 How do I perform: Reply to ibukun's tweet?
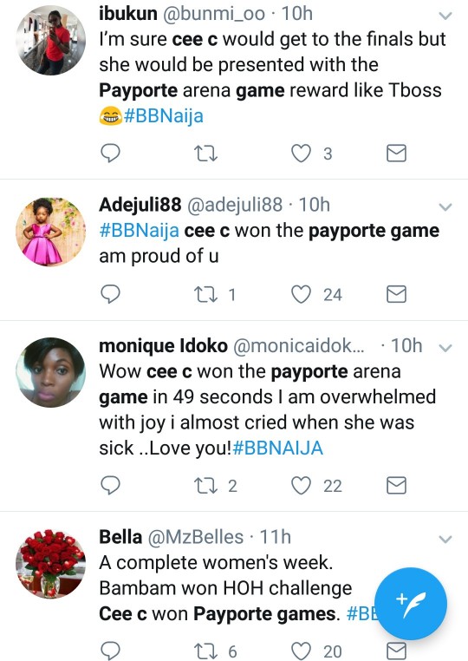coord(110,153)
